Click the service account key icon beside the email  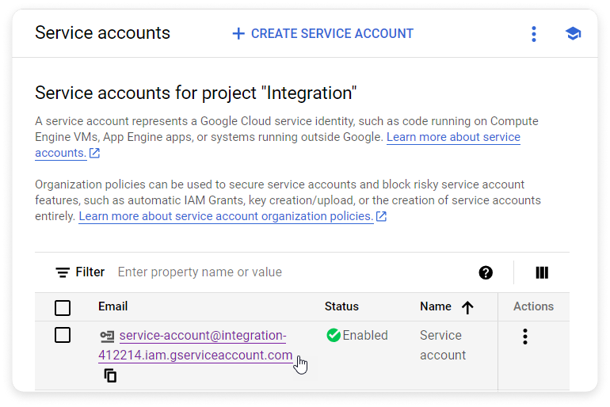coord(107,337)
